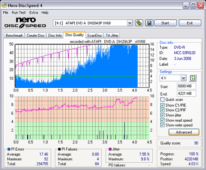Toggle Show read speed checkbox
Viewport: 206px width, 170px height.
162,120
